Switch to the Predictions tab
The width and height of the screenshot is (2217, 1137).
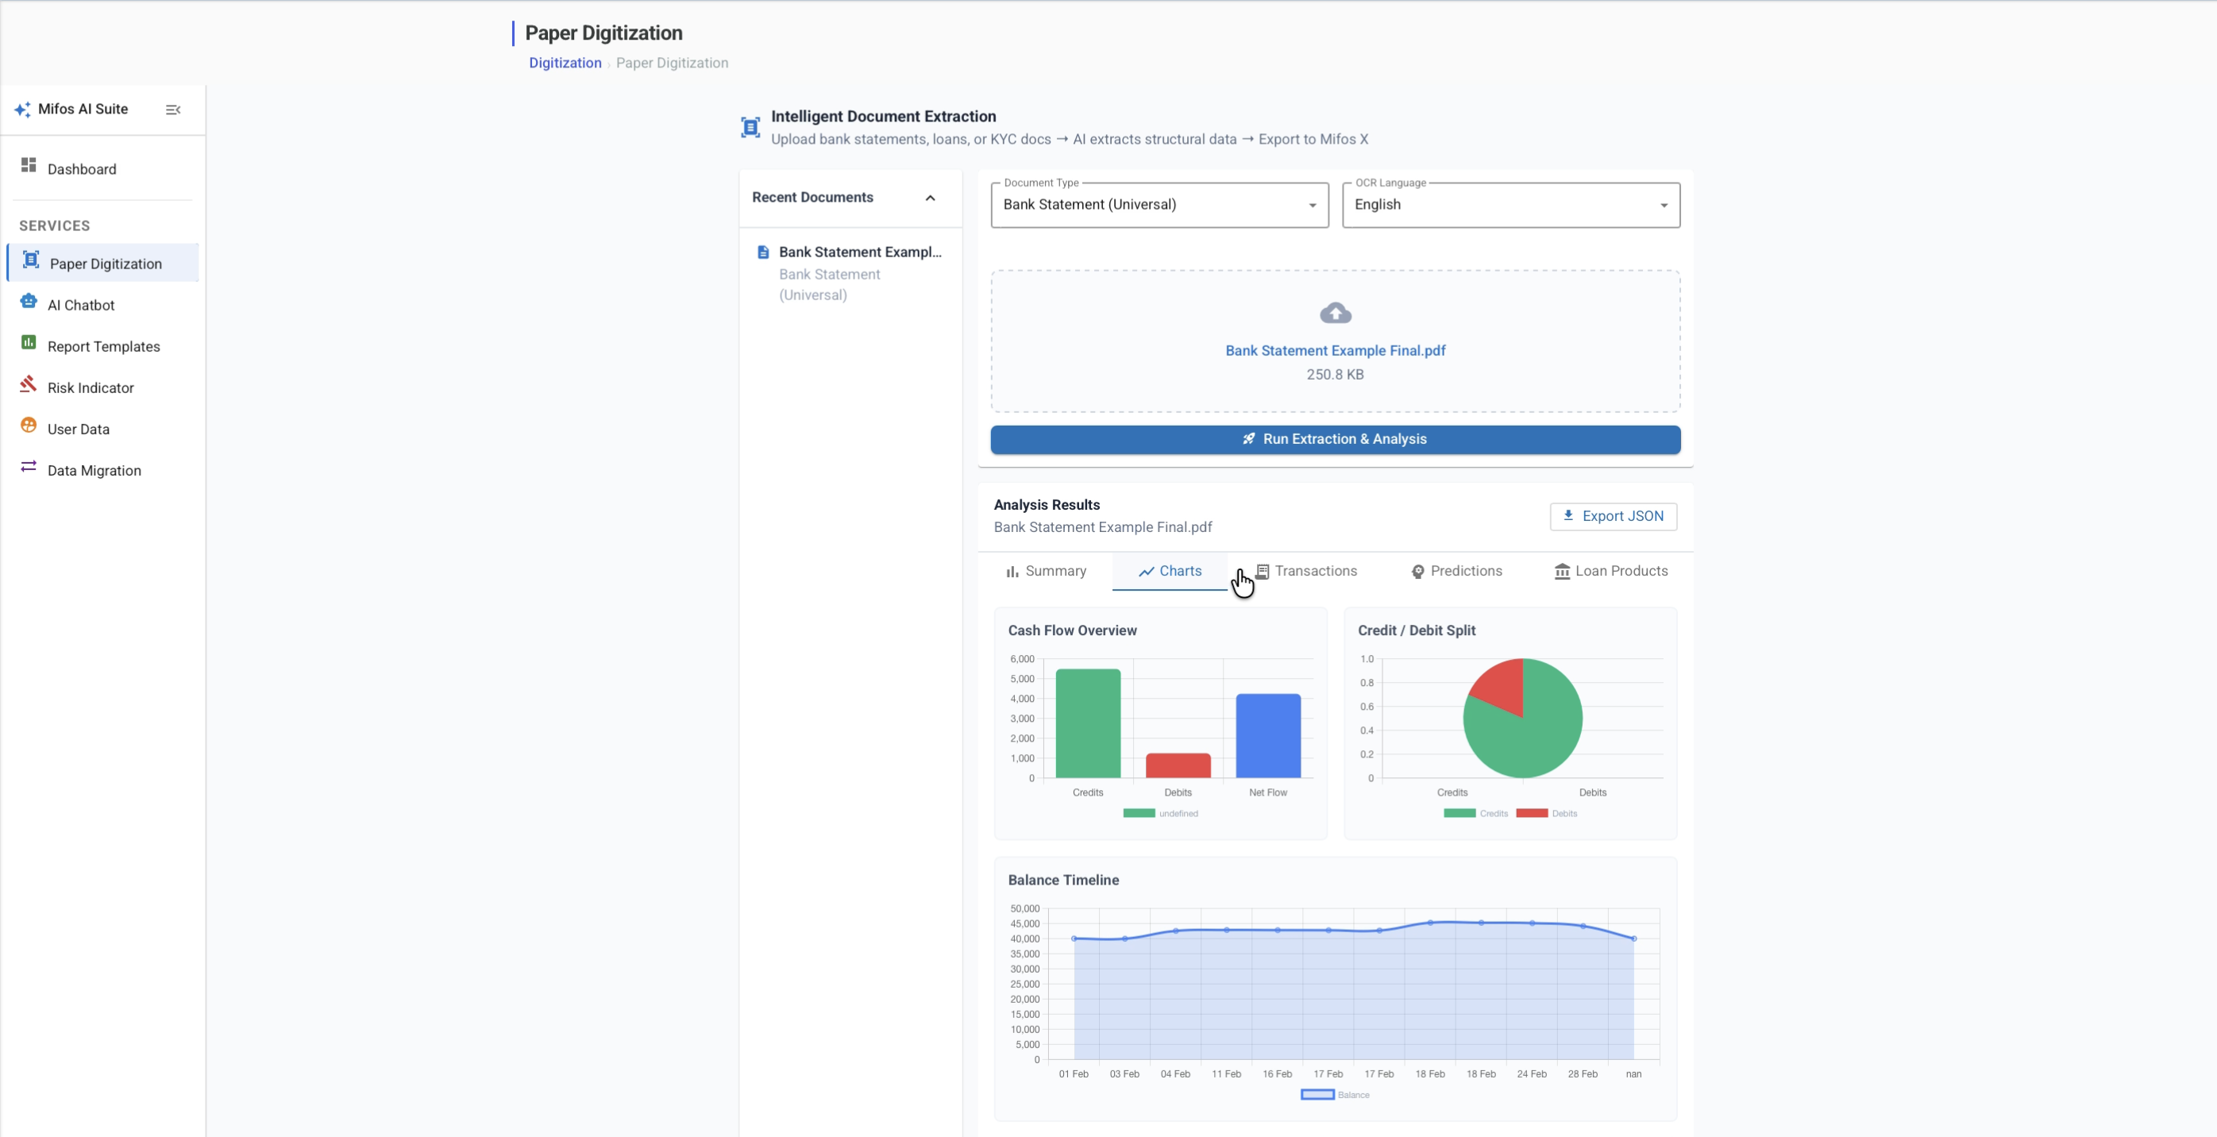[1456, 572]
